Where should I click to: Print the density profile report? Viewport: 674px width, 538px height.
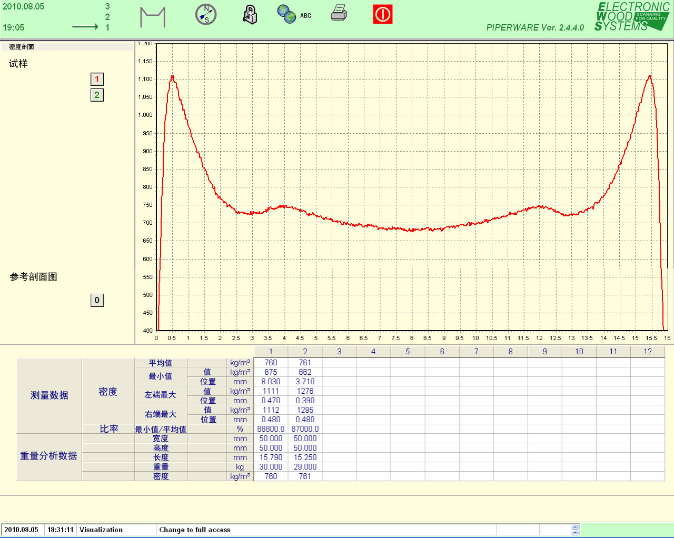coord(339,13)
